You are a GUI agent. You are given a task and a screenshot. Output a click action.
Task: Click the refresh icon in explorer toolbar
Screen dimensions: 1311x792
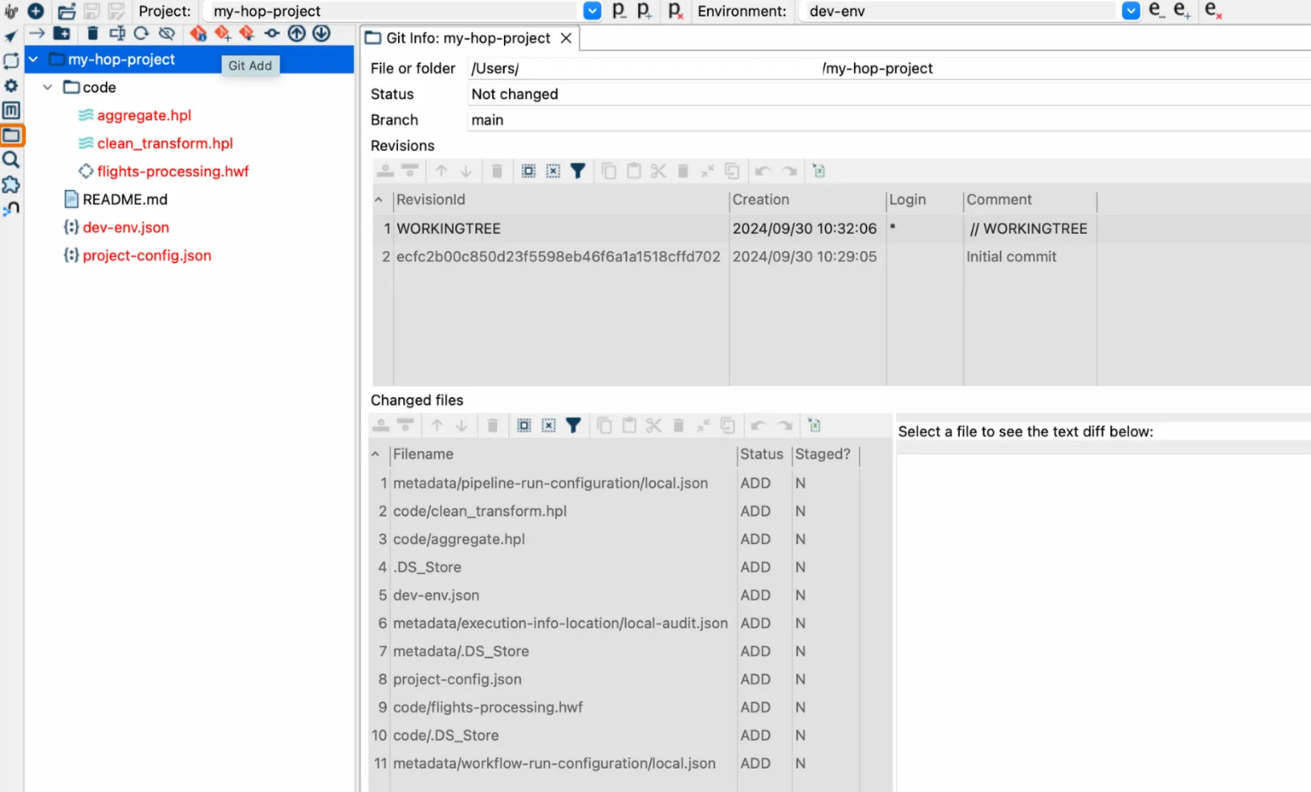point(141,34)
